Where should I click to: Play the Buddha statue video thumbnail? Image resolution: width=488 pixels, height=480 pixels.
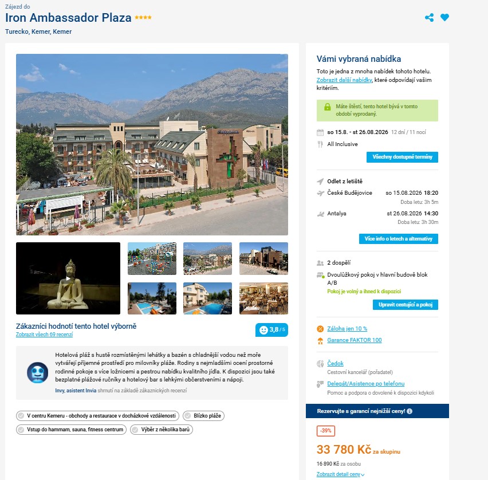click(x=68, y=278)
